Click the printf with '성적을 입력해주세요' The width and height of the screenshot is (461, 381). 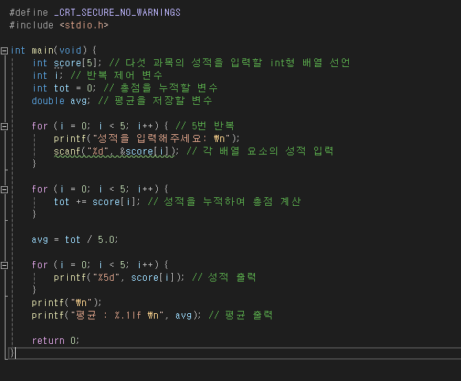146,139
